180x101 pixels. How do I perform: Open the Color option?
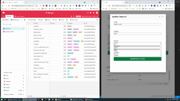click(62, 20)
